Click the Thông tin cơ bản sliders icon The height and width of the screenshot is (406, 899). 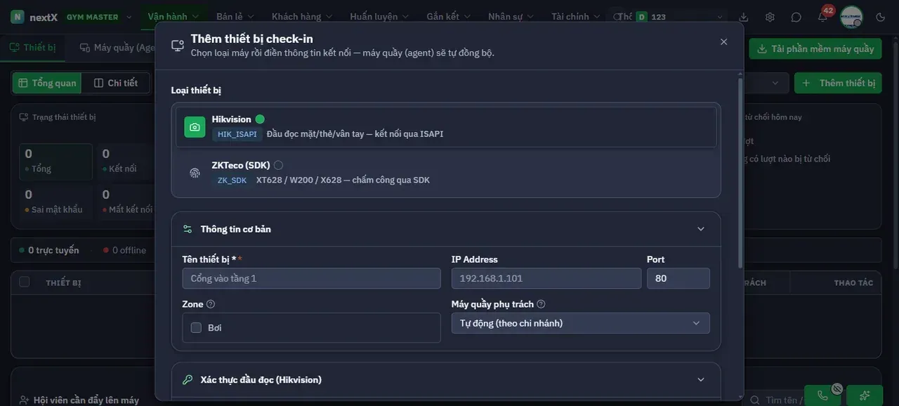click(x=188, y=229)
